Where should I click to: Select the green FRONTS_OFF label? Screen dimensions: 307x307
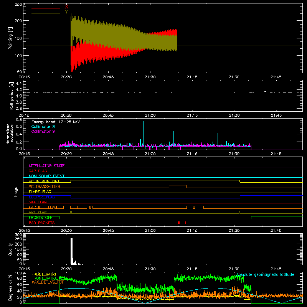click(40, 218)
